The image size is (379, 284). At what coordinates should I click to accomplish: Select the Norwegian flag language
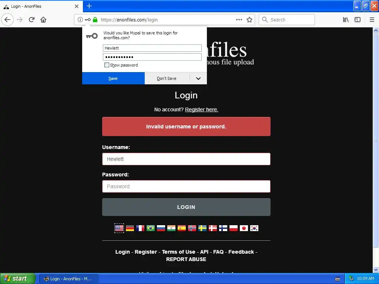tap(192, 228)
